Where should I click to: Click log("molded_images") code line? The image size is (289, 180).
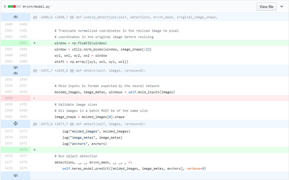click(x=96, y=131)
